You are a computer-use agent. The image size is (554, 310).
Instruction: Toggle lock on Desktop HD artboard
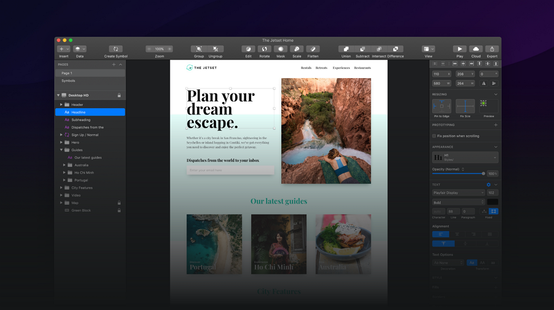tap(119, 95)
